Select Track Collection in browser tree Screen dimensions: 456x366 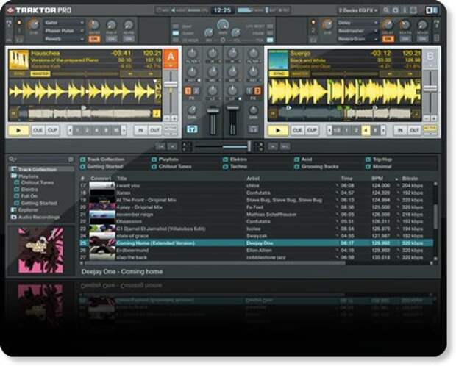coord(41,169)
